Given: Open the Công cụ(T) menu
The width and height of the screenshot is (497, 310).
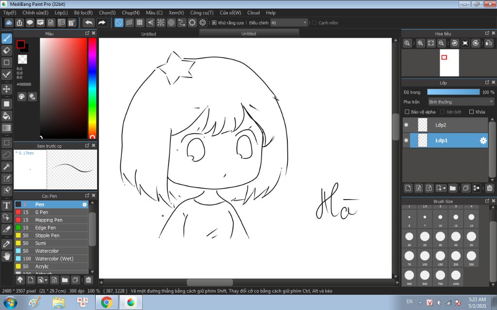Looking at the screenshot, I should [201, 13].
